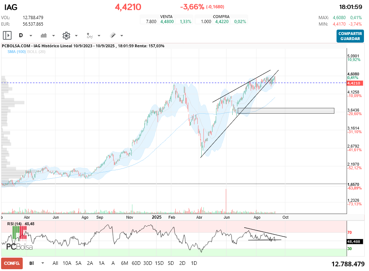Select the 5A time range
Viewport: 369px width, 271px height.
[x=78, y=263]
